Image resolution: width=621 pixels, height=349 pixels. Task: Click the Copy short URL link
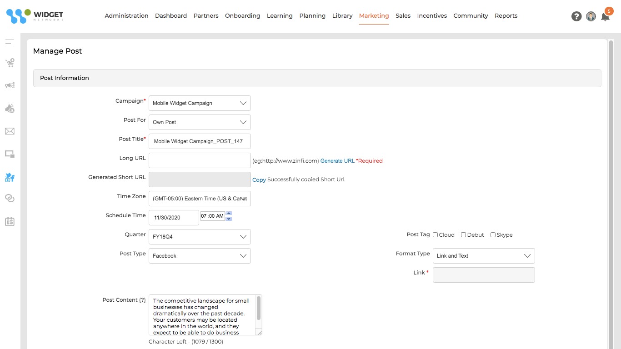click(x=259, y=180)
